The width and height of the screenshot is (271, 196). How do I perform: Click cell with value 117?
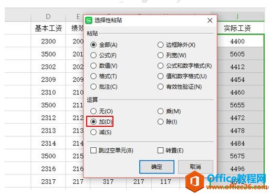165,182
